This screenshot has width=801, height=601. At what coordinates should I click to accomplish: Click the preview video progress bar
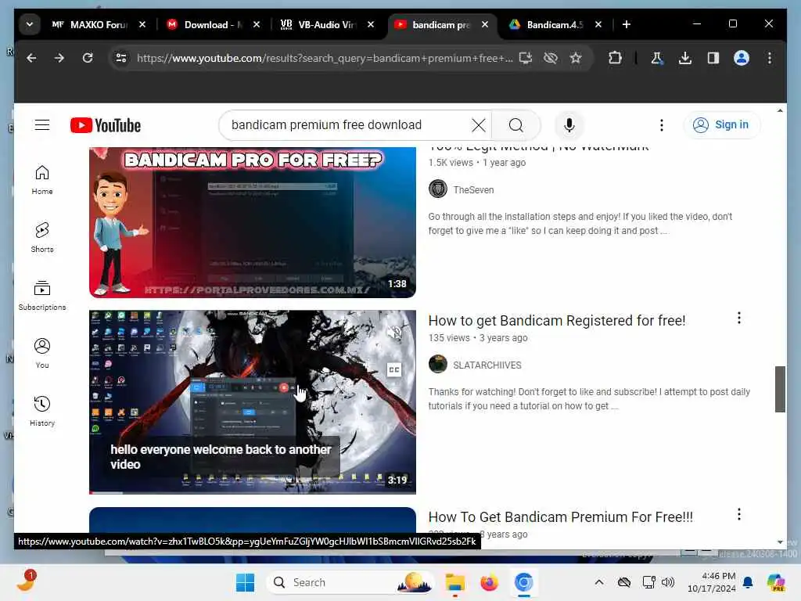click(253, 493)
